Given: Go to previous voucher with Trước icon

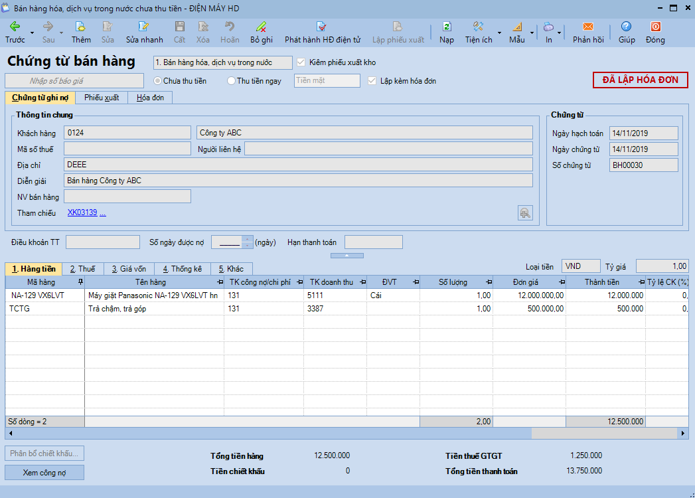Looking at the screenshot, I should 15,27.
